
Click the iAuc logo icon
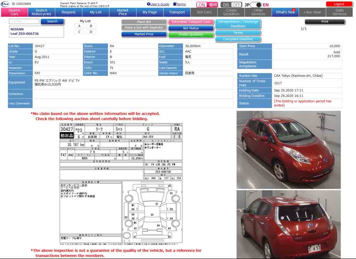tap(5, 4)
